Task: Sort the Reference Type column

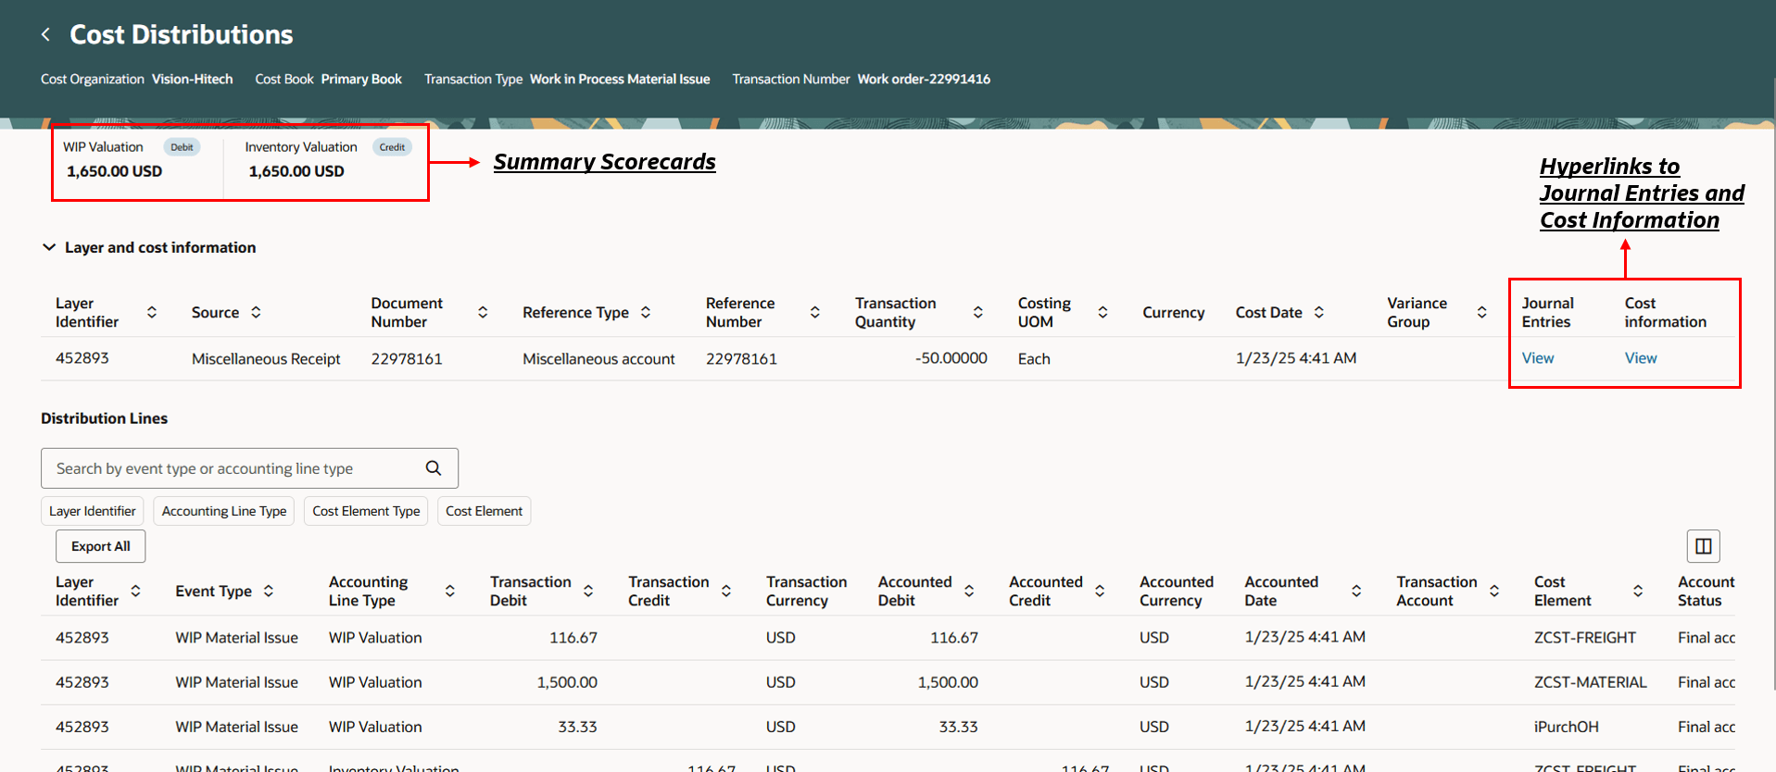Action: pyautogui.click(x=646, y=312)
